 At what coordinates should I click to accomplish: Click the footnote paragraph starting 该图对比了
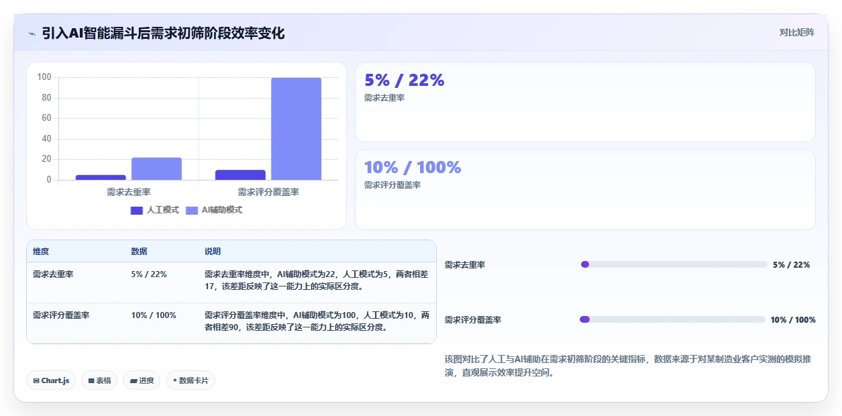(628, 366)
